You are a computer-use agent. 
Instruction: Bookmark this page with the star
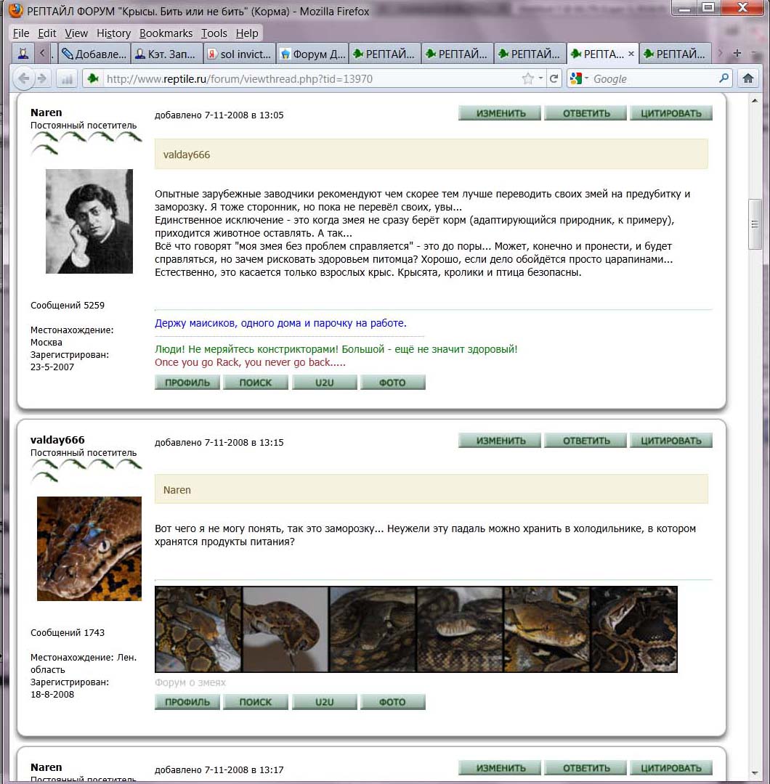(x=527, y=78)
